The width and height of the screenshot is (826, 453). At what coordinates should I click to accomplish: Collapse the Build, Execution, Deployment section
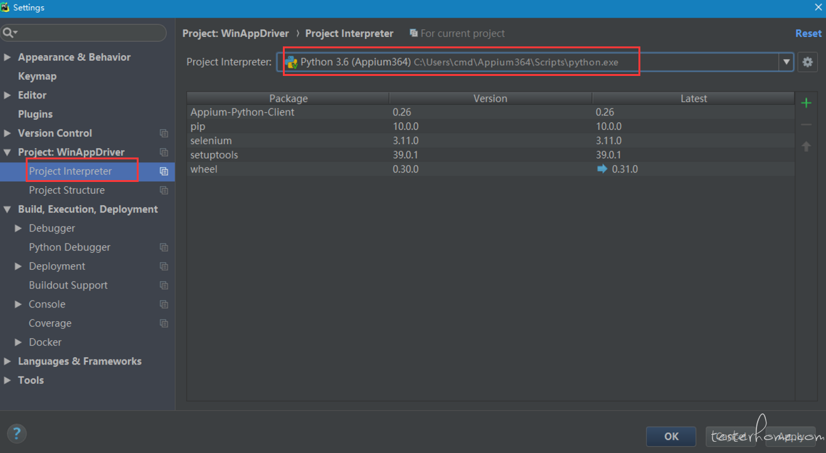point(8,210)
